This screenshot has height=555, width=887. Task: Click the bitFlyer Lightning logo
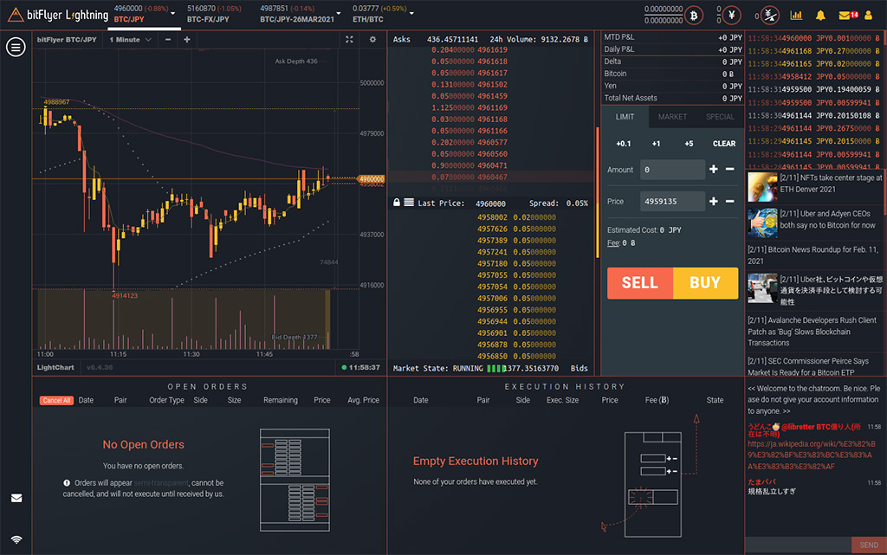(x=57, y=15)
